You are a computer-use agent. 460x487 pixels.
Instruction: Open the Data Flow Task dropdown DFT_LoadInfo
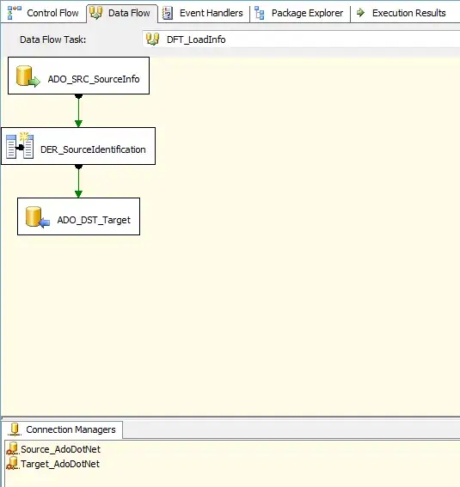coord(301,40)
